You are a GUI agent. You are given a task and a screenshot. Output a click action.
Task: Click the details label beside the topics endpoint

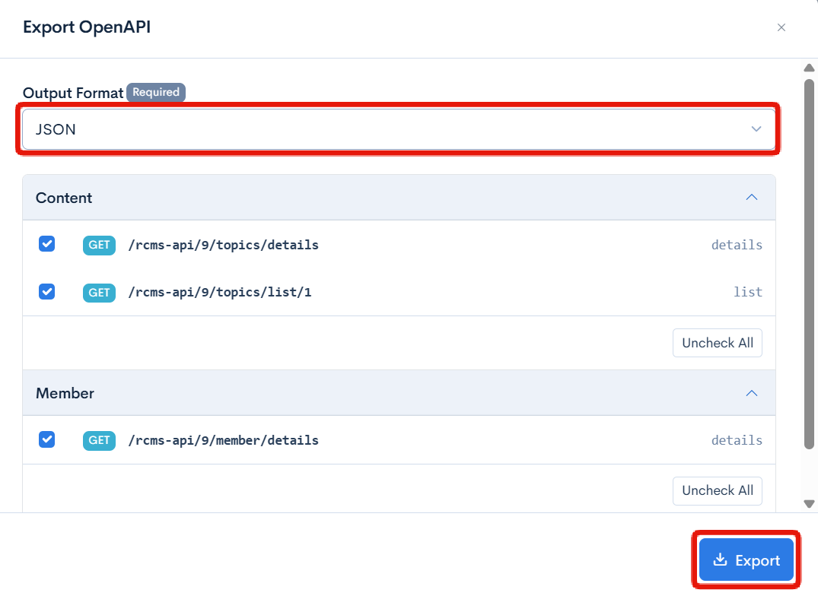coord(736,245)
